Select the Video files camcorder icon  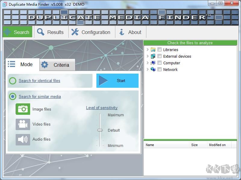coord(23,124)
